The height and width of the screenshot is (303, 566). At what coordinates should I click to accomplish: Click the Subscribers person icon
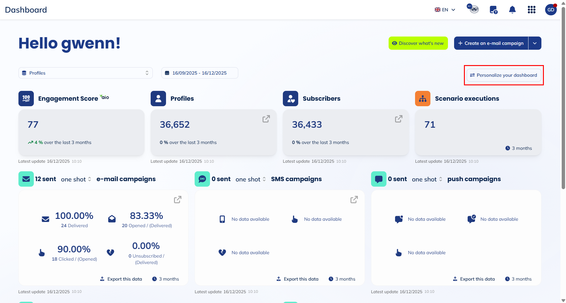click(290, 98)
